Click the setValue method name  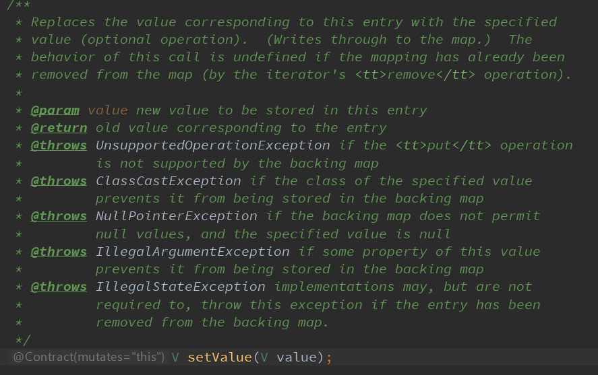[220, 357]
